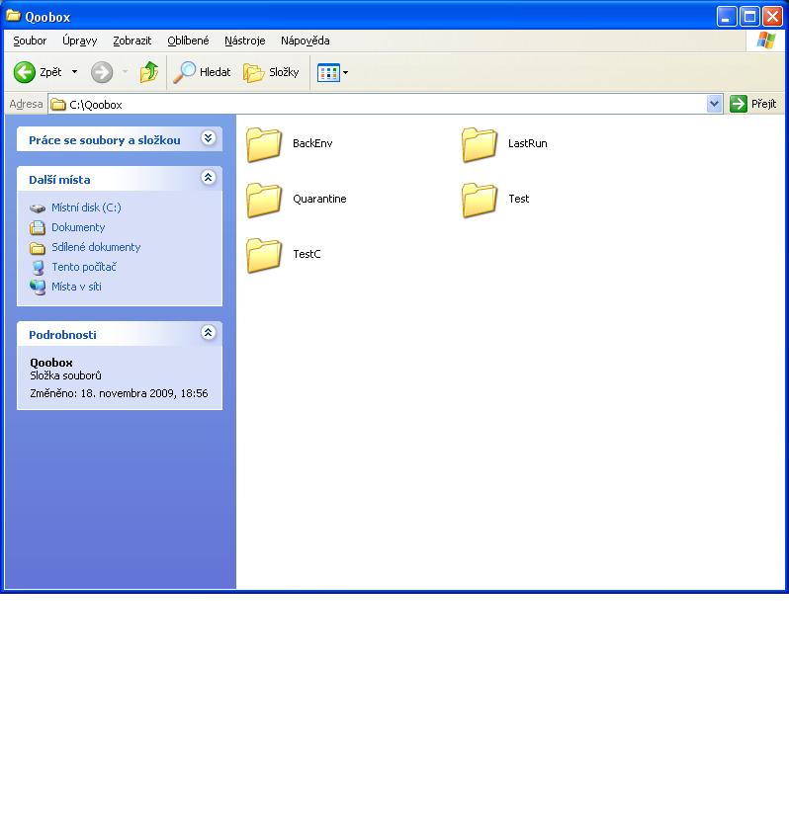789x830 pixels.
Task: Open the address bar history dropdown
Action: click(x=715, y=104)
